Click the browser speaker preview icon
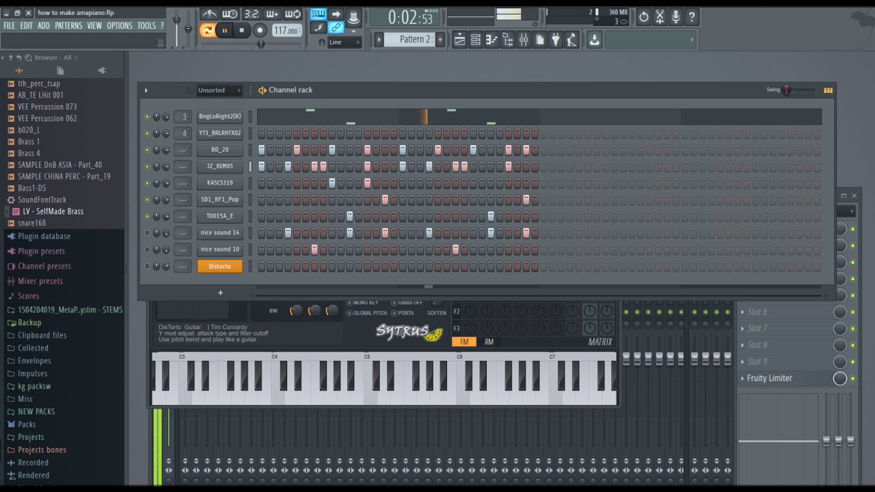 (102, 70)
